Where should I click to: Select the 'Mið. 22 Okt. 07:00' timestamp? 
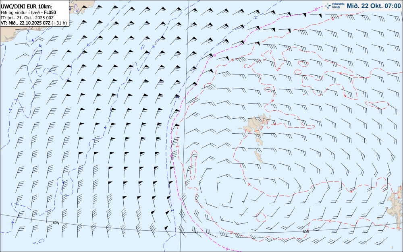(374, 6)
